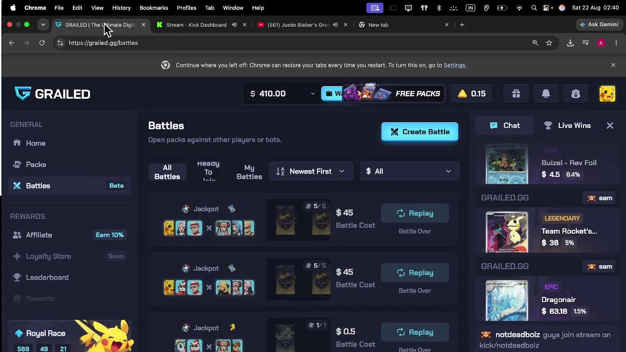Open the Pikachu profile avatar
This screenshot has width=626, height=352.
tap(607, 94)
